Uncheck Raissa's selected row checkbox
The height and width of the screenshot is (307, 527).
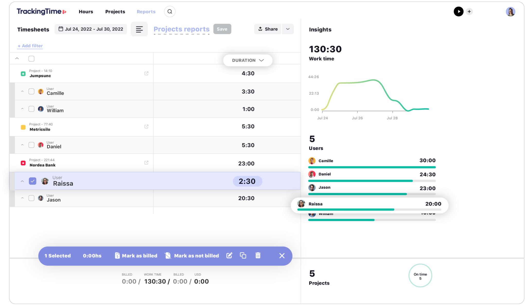click(32, 181)
